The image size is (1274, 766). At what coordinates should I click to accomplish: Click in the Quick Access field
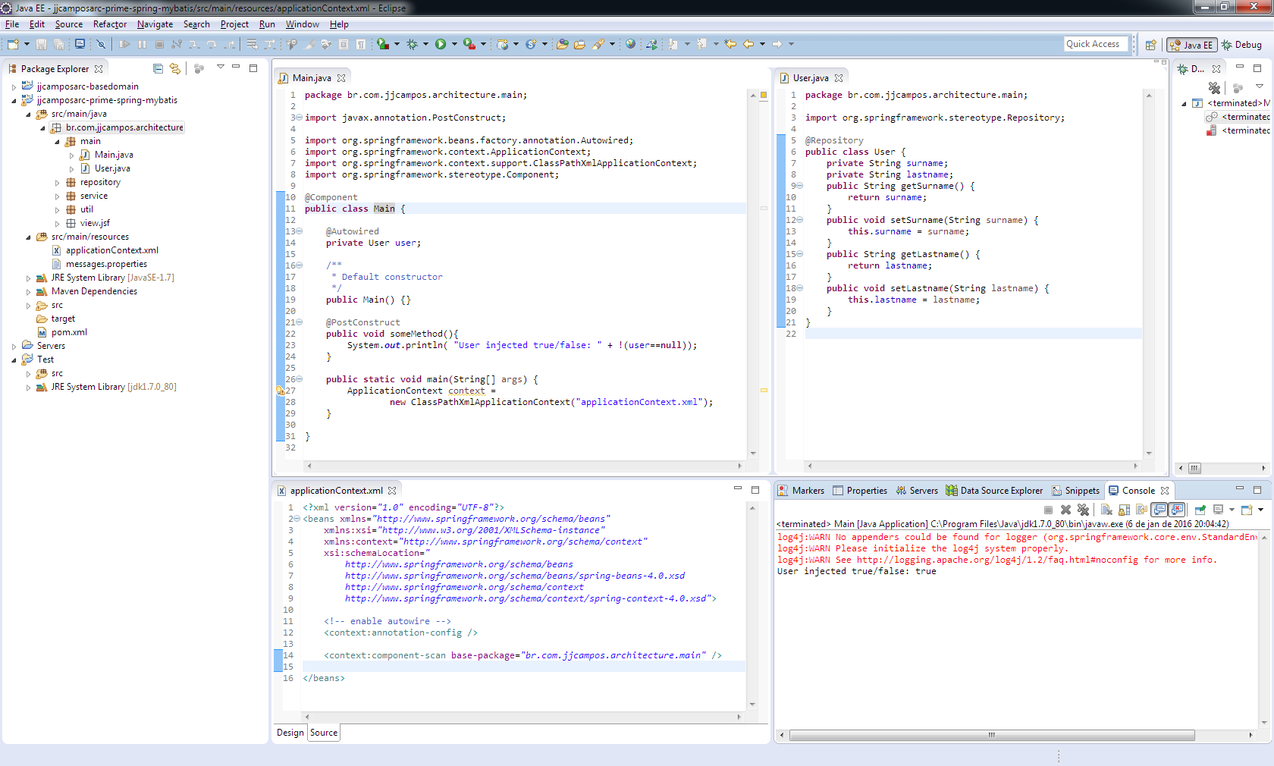pos(1097,44)
